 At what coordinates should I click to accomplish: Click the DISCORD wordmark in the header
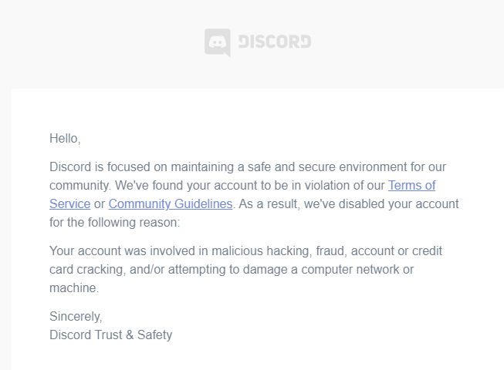pyautogui.click(x=275, y=42)
